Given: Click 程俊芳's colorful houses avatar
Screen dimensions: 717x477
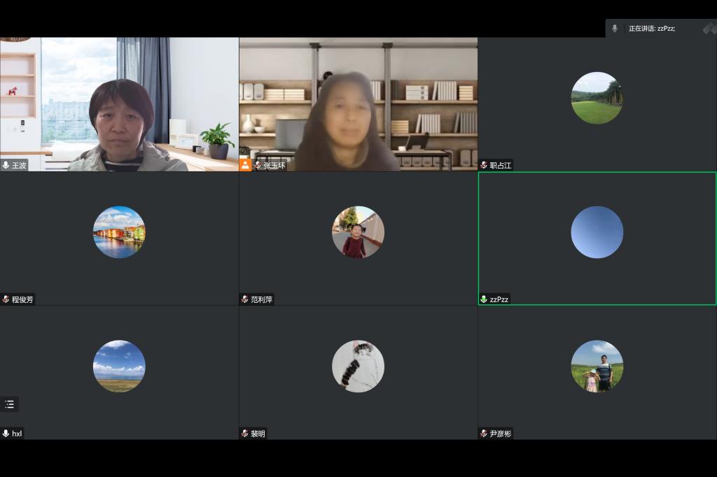Looking at the screenshot, I should click(119, 232).
